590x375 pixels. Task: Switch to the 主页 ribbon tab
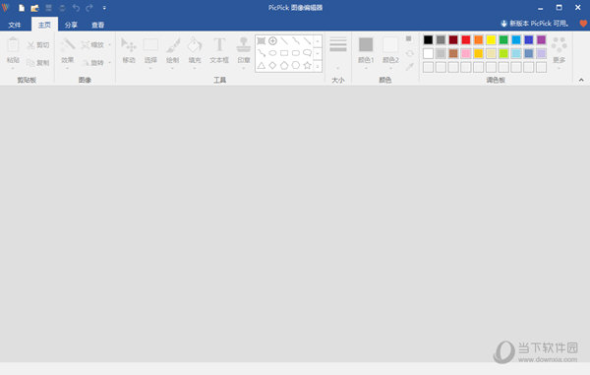(x=44, y=25)
